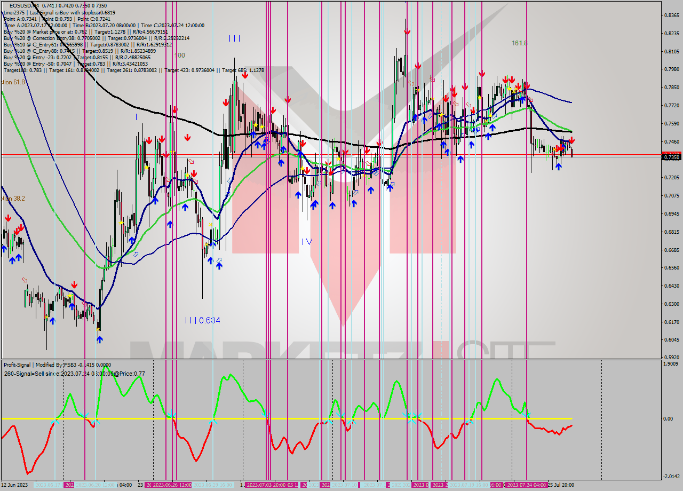The width and height of the screenshot is (683, 491).
Task: Click price axis value 0.6815
Action: pos(671,232)
